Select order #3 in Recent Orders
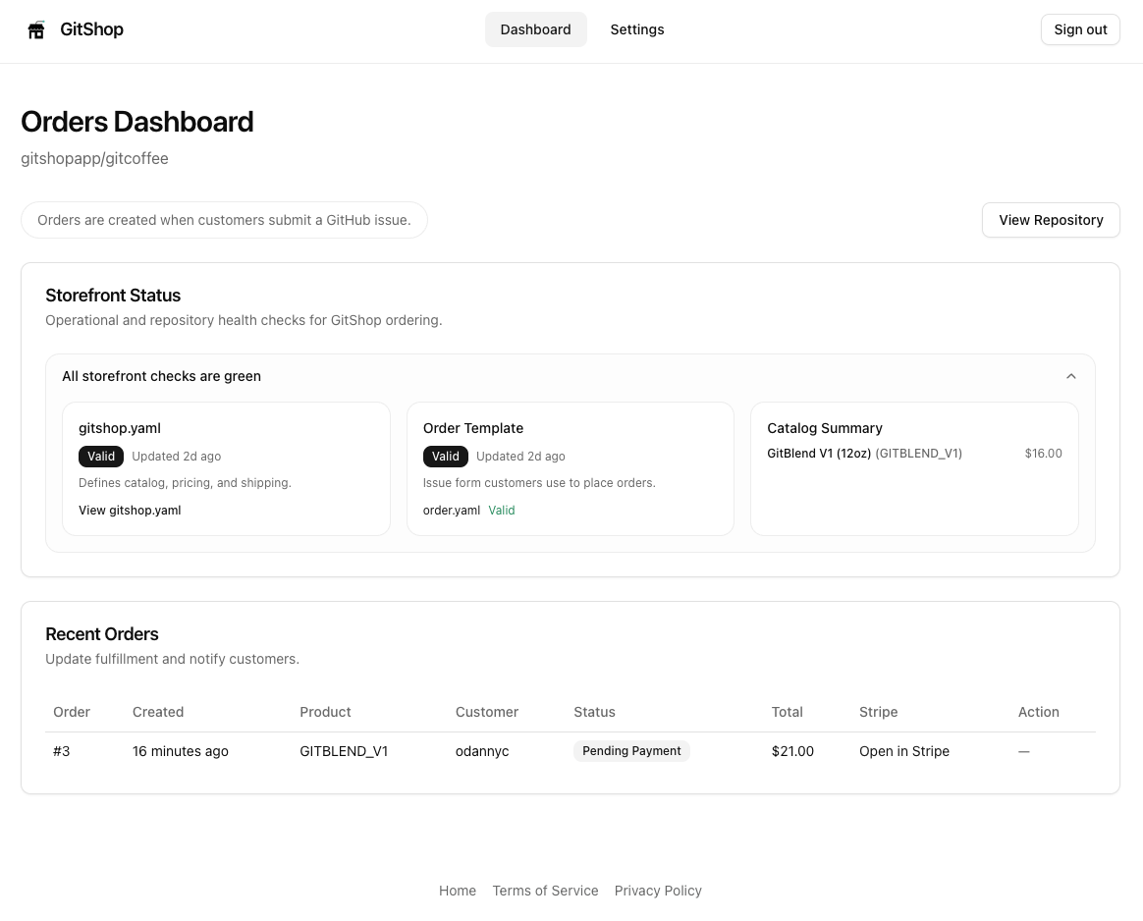 click(61, 751)
